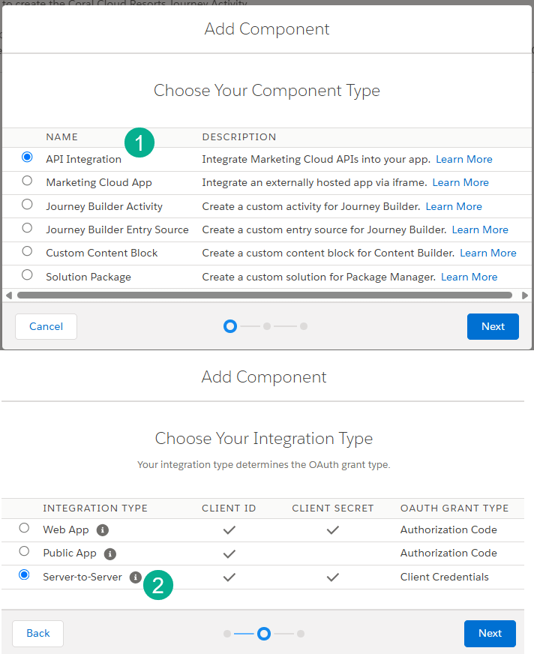The width and height of the screenshot is (534, 654).
Task: Click the CLIENT SECRET column header
Action: click(332, 508)
